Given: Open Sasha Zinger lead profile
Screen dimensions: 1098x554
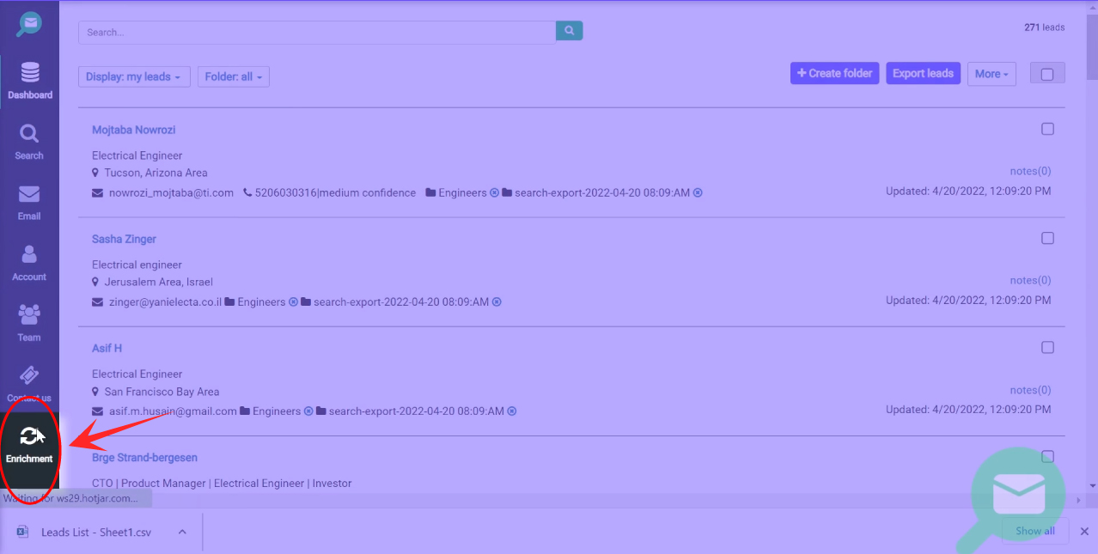Looking at the screenshot, I should (124, 239).
